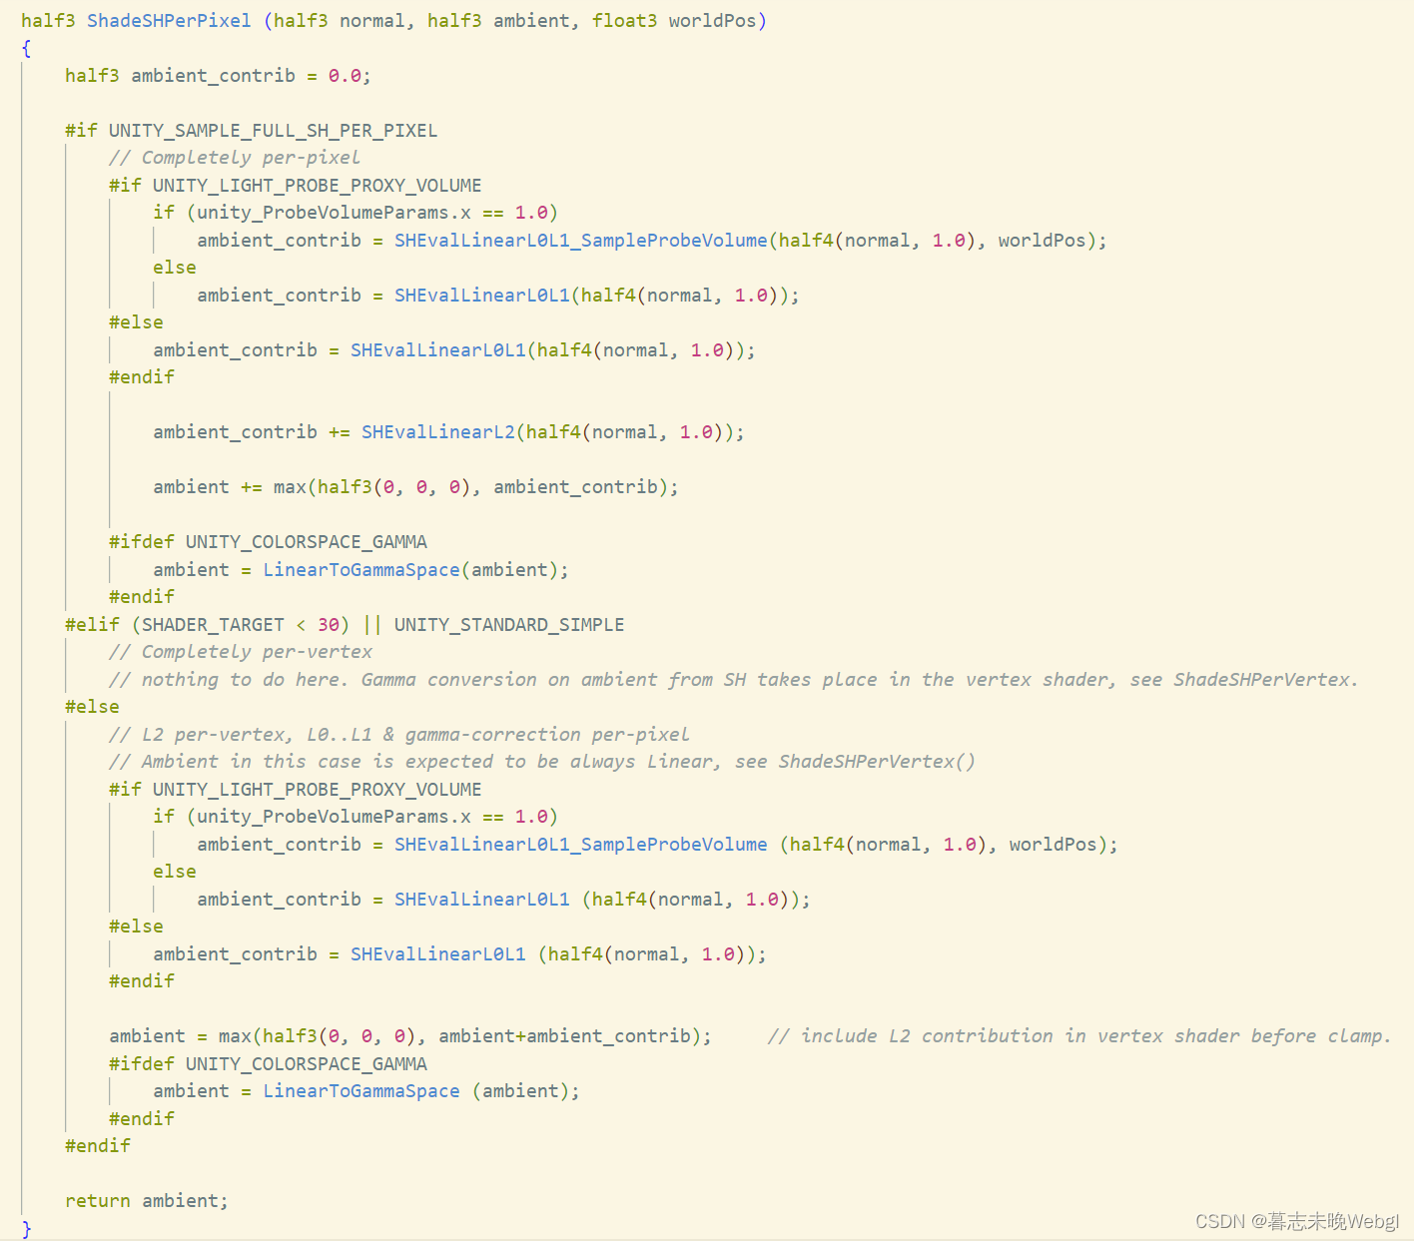The height and width of the screenshot is (1241, 1414).
Task: Click '#elif (SHADER_TARGET < 30)' directive
Action: 208,624
